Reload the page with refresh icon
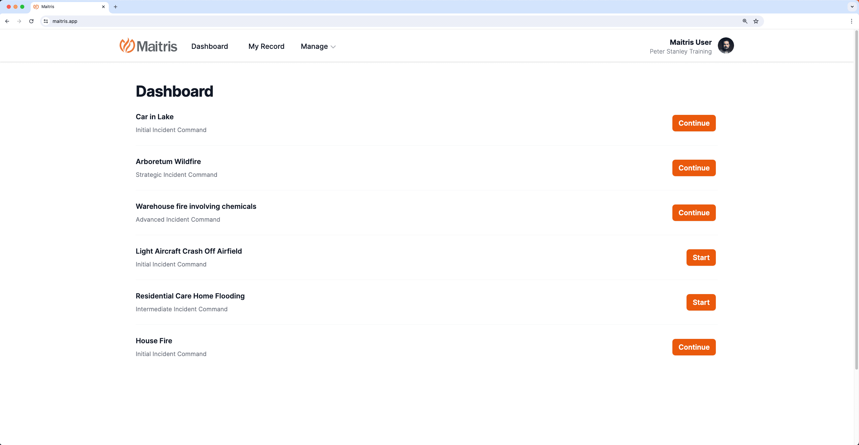 31,21
